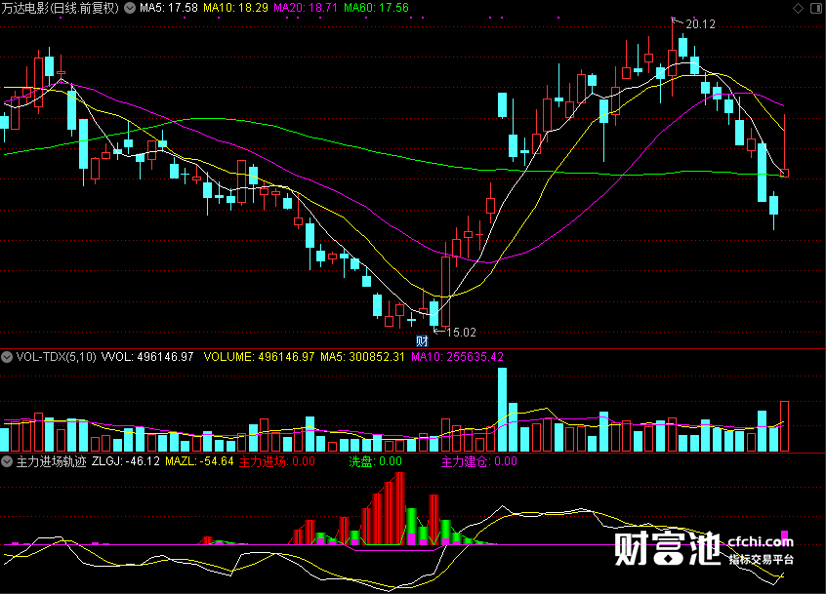Click volume MA5: 300852.31 label
The image size is (826, 594).
pos(362,357)
